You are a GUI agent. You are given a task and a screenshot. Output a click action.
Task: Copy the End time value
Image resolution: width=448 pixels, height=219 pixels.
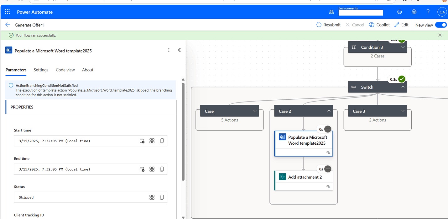tap(162, 169)
